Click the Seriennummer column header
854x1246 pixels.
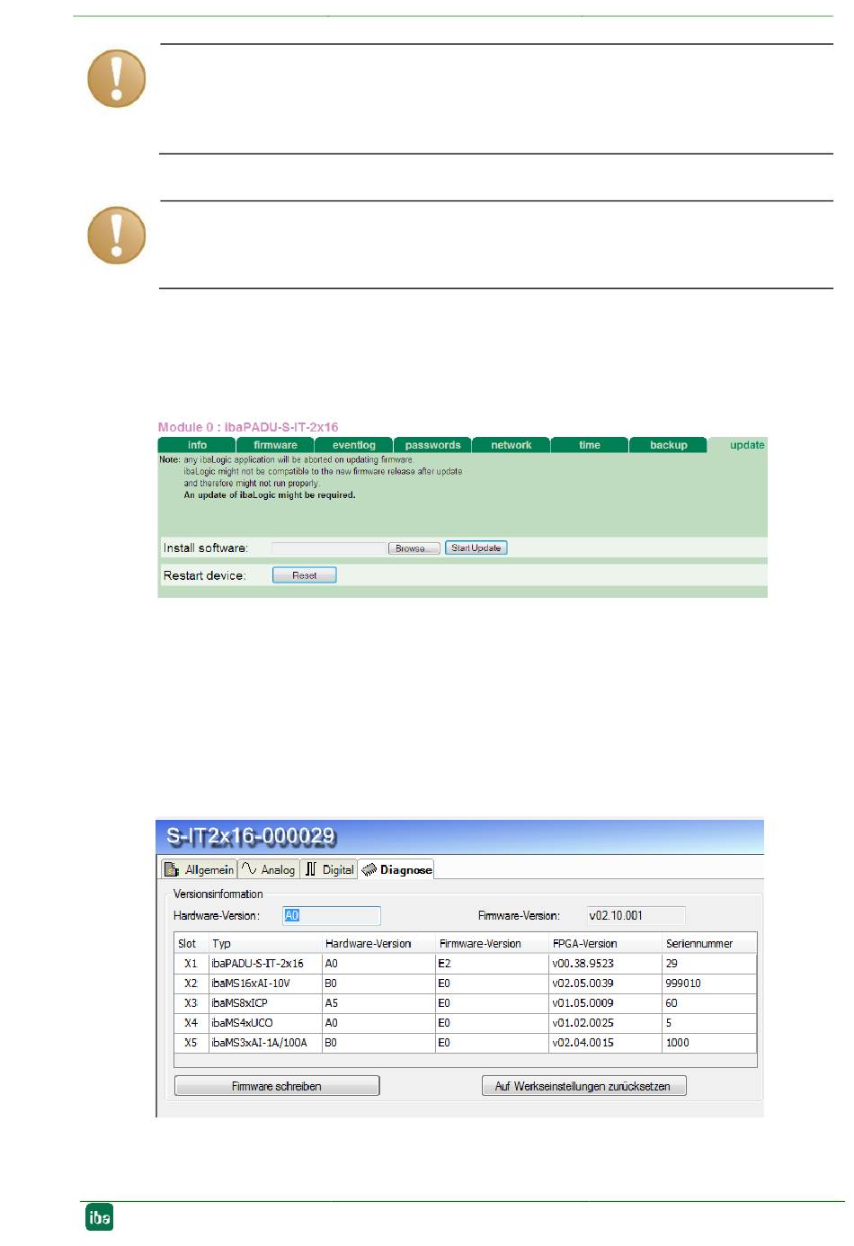point(709,943)
